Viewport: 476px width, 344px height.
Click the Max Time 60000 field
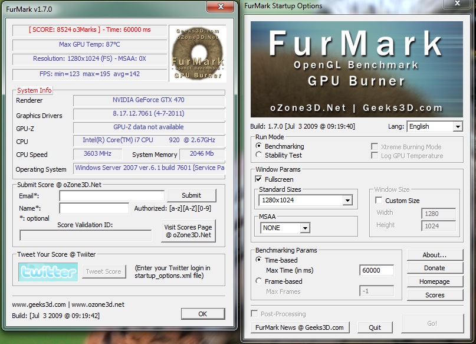[x=376, y=270]
